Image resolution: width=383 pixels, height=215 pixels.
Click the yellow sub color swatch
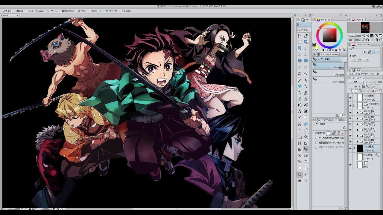[316, 47]
